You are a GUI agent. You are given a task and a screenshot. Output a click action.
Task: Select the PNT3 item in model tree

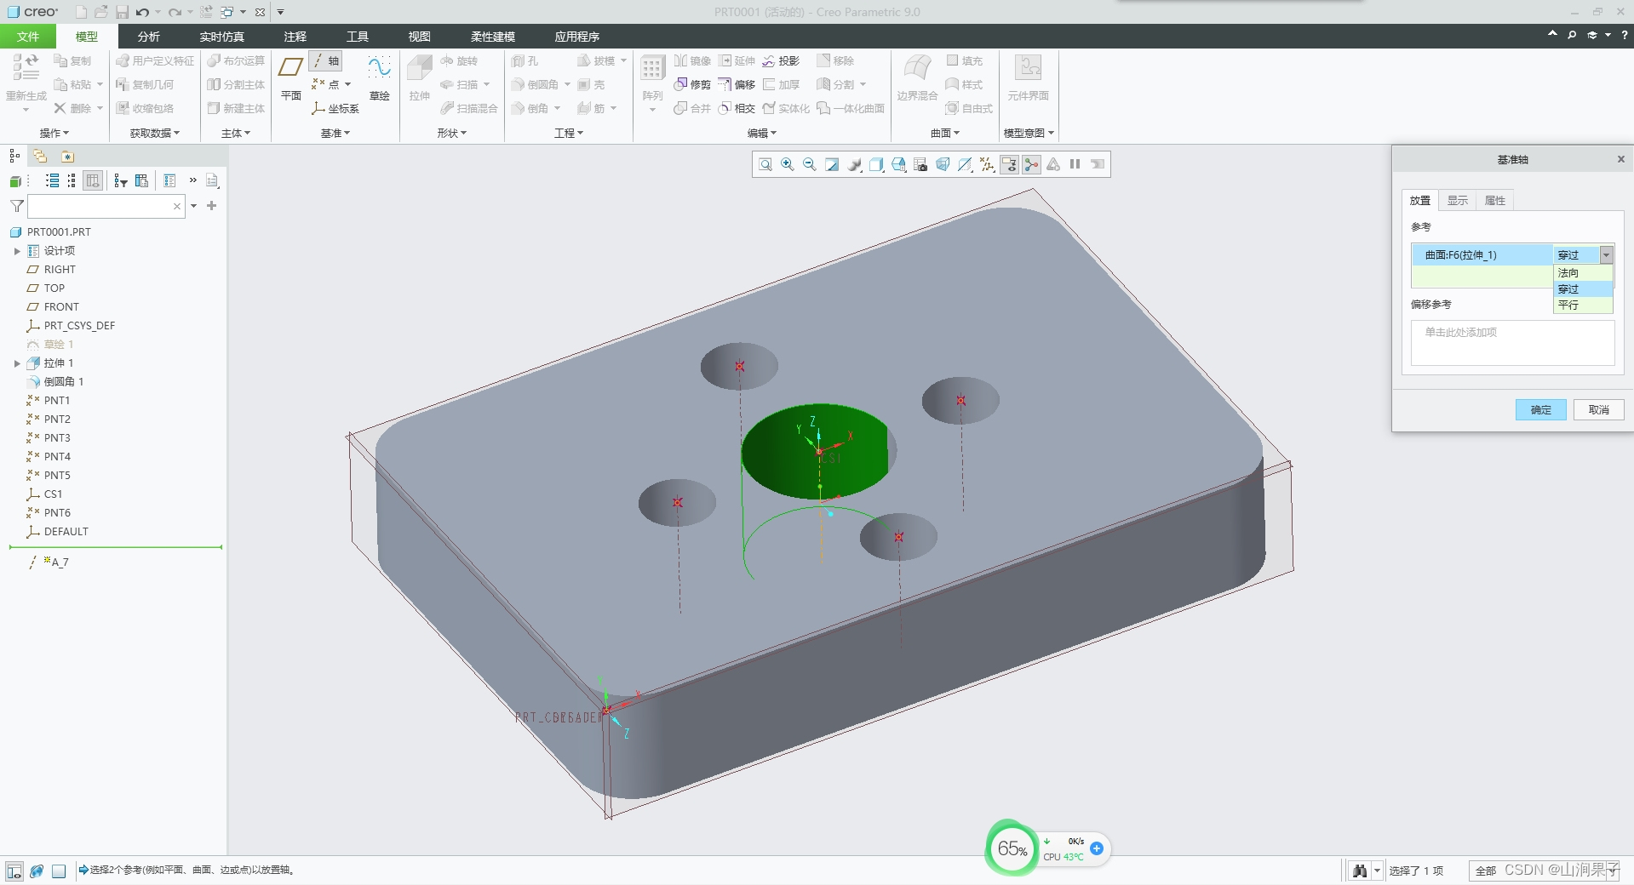57,437
